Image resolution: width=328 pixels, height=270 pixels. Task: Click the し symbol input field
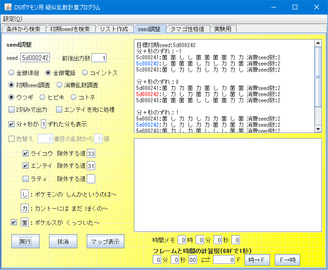click(x=25, y=194)
